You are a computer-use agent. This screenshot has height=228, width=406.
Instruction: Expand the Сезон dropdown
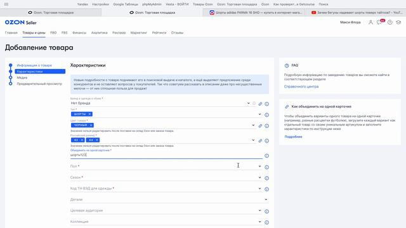[259, 177]
